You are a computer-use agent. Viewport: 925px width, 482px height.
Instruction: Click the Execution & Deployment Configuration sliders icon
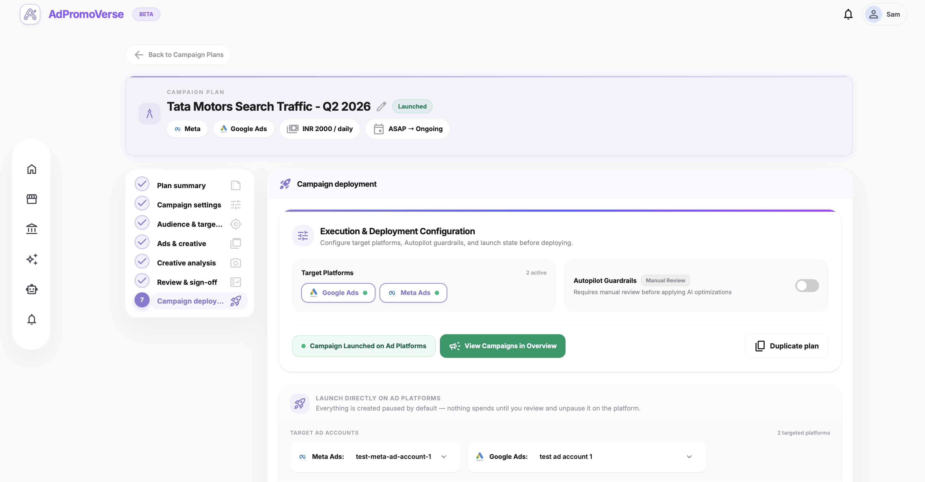click(x=303, y=236)
